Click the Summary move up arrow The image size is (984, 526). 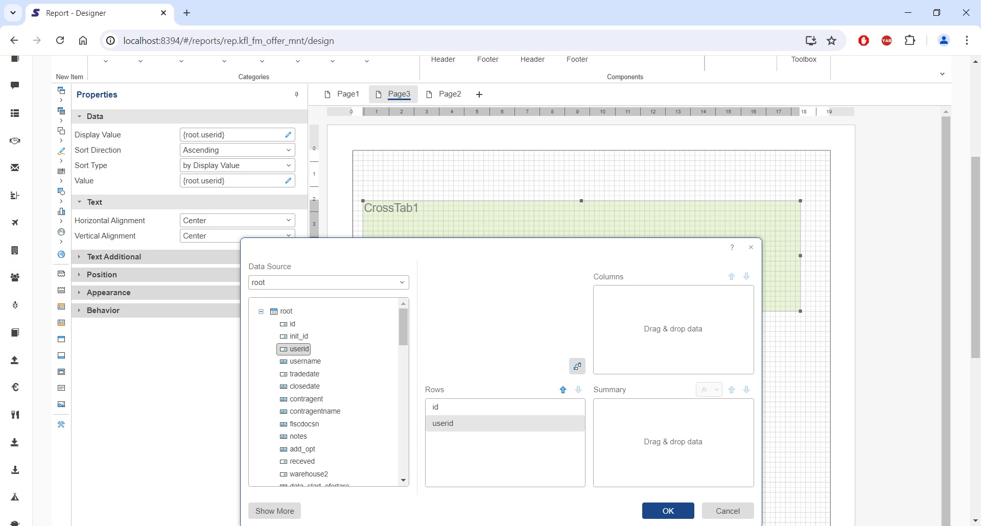click(732, 390)
